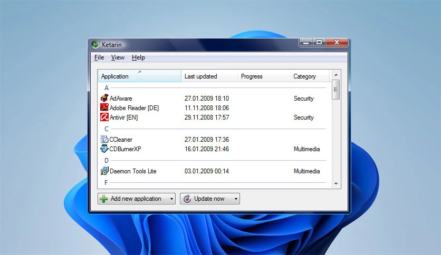441x255 pixels.
Task: Select the CCleaner entry
Action: tap(121, 140)
